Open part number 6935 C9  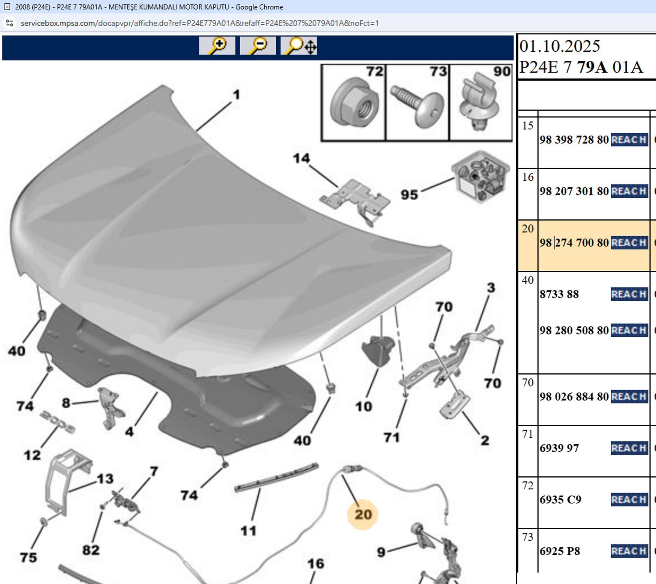tap(561, 500)
